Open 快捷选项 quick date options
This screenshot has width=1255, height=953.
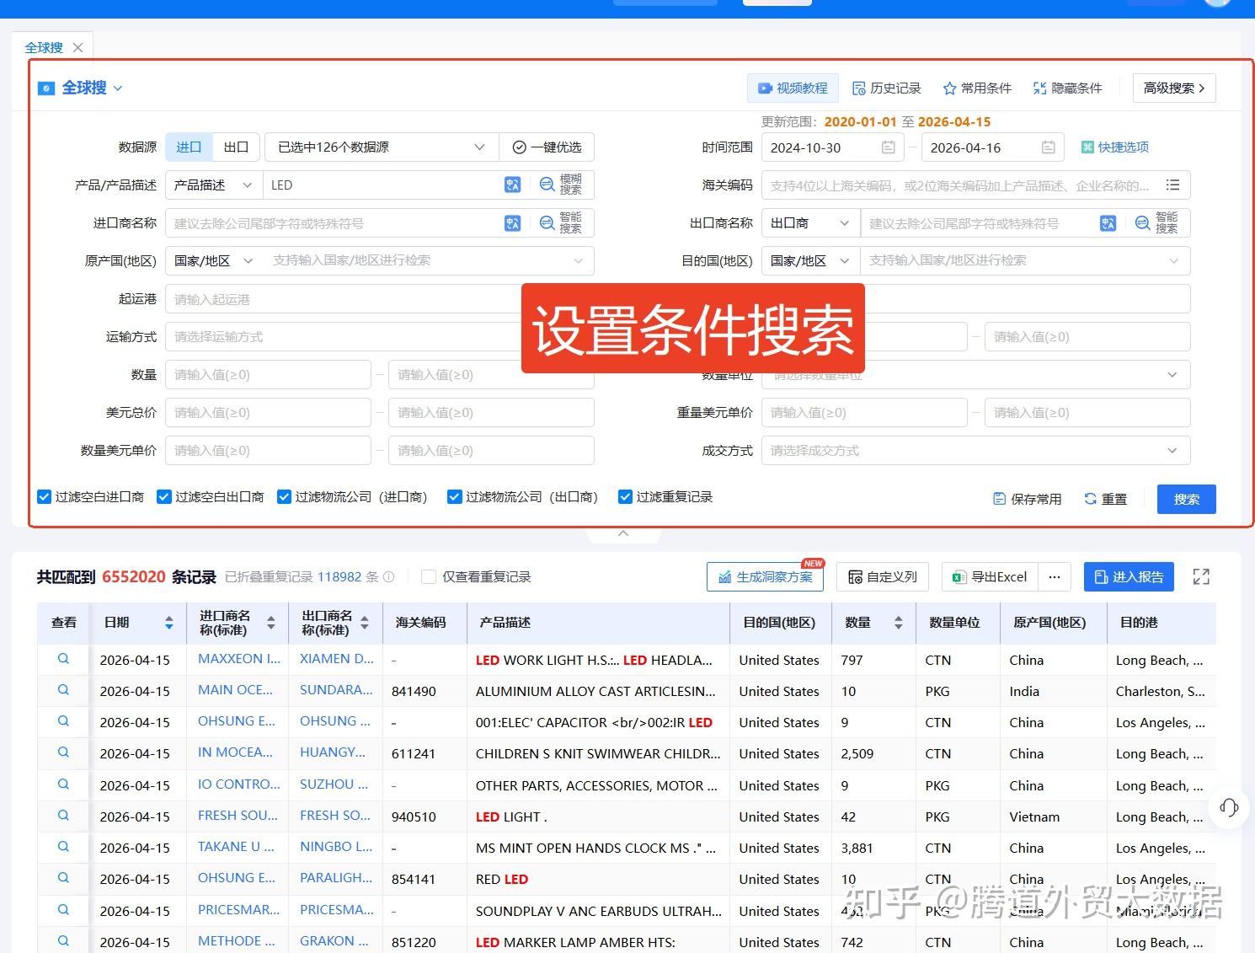[x=1115, y=147]
